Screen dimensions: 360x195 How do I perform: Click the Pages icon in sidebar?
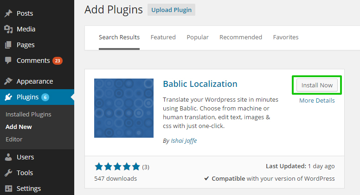click(x=8, y=45)
